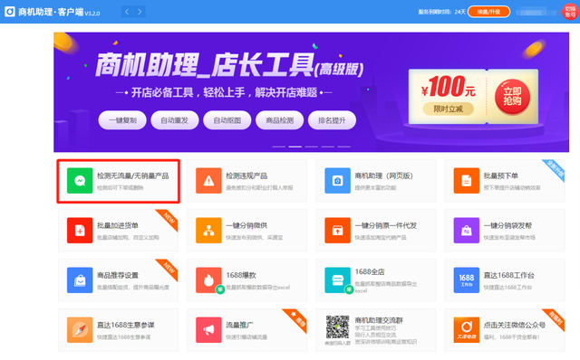Image resolution: width=580 pixels, height=360 pixels.
Task: Click the 商机助理交流群 QR code
Action: point(337,327)
